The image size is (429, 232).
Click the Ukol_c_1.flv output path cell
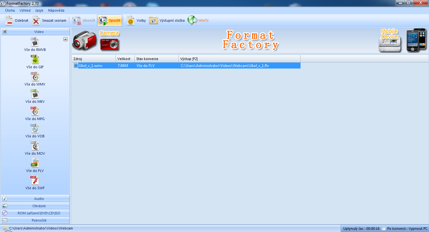tap(225, 65)
